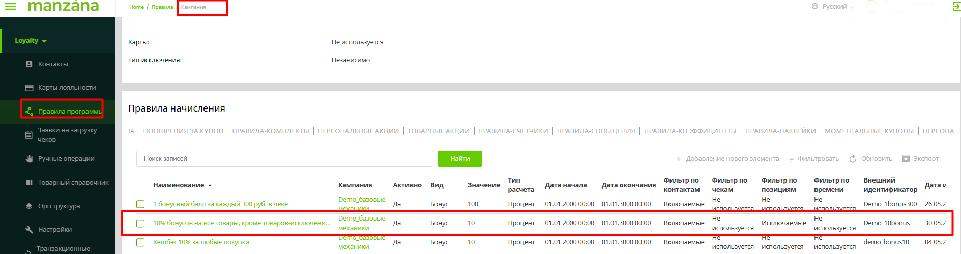Click the Поиск записей search field
Image resolution: width=961 pixels, height=254 pixels.
click(284, 159)
